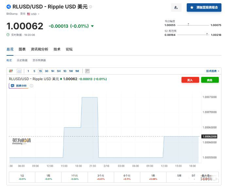The height and width of the screenshot is (187, 226).
Task: Switch to candlestick chart type
Action: [x=11, y=71]
